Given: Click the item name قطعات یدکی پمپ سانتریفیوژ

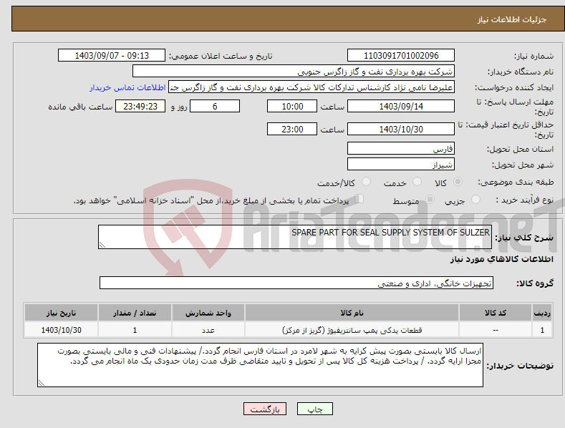Looking at the screenshot, I should [352, 330].
